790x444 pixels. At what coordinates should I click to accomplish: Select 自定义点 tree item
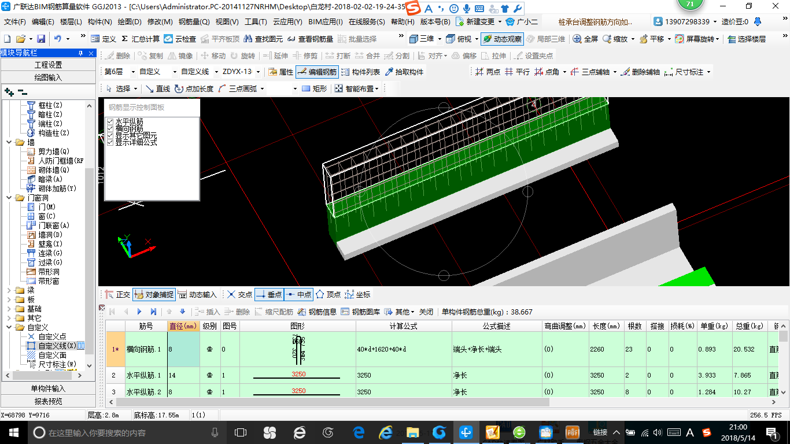52,336
